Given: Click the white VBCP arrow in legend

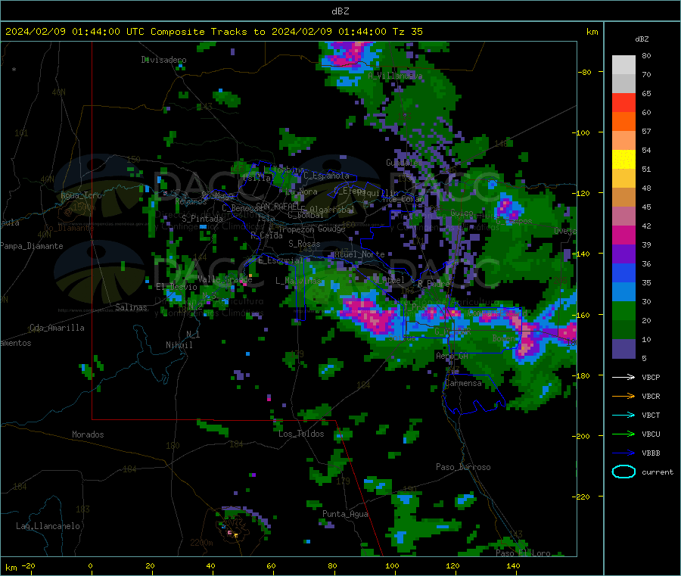Looking at the screenshot, I should point(623,377).
